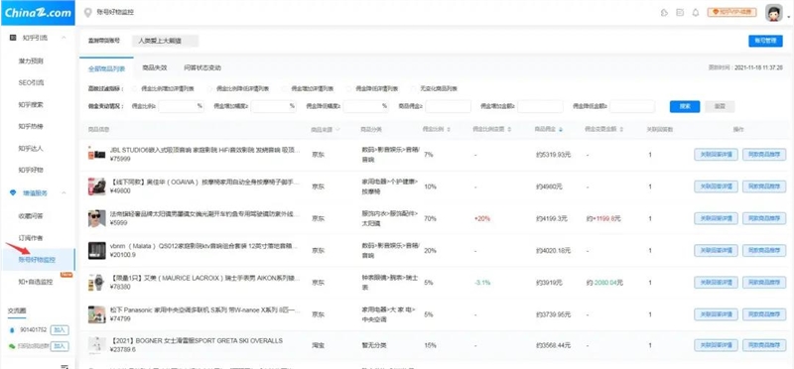
Task: Select the 佣金比例降低详情列表 radio
Action: 209,88
